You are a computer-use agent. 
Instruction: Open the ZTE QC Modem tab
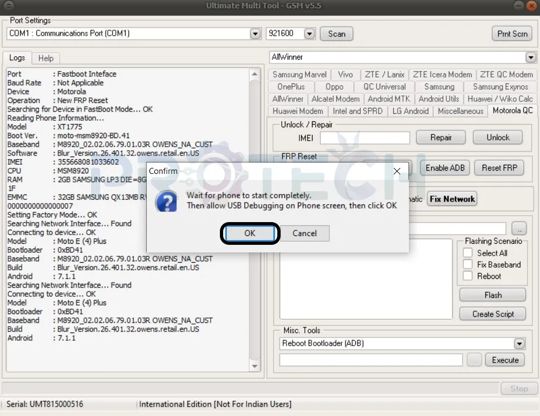[x=506, y=75]
